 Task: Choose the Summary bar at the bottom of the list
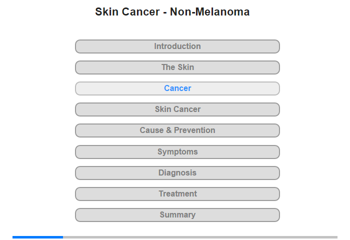(x=177, y=215)
